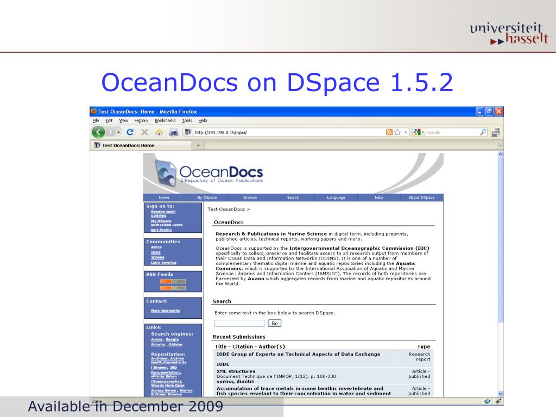Open the Edit menu
This screenshot has width=556, height=417.
[109, 121]
